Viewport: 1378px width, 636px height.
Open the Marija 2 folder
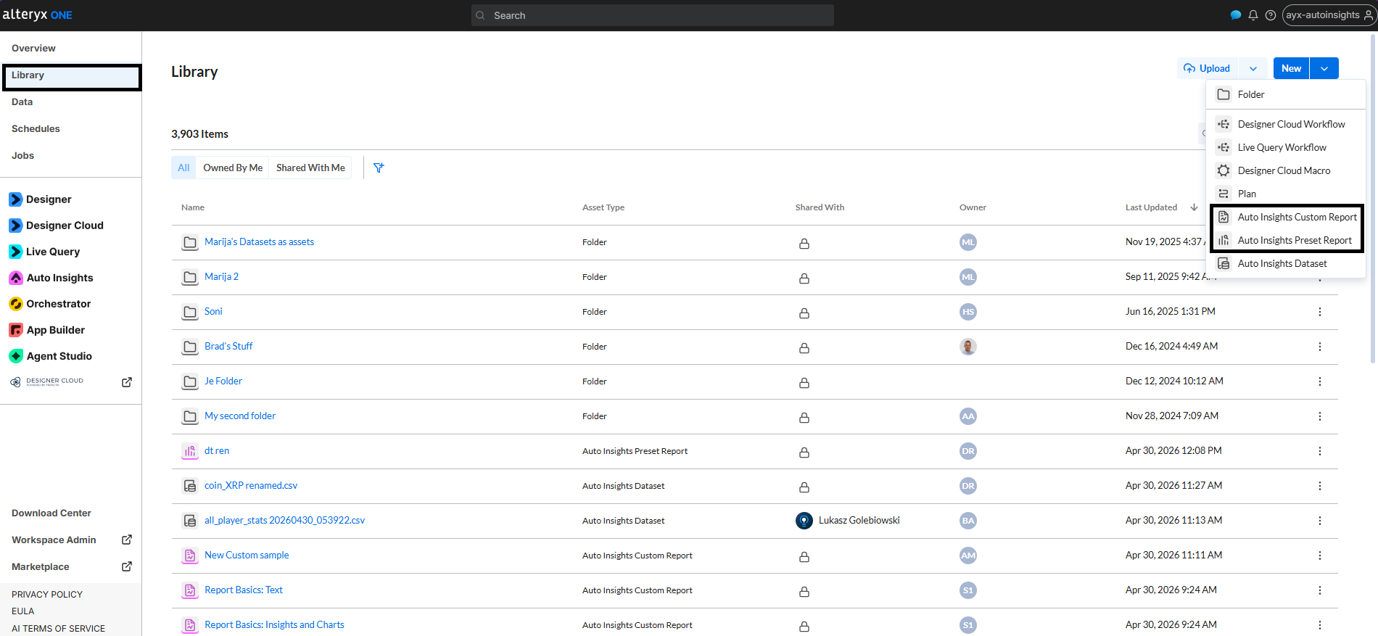[221, 277]
